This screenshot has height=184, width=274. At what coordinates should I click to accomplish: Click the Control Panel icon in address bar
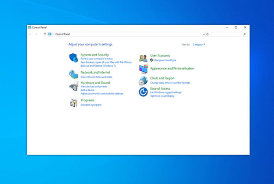tap(50, 34)
